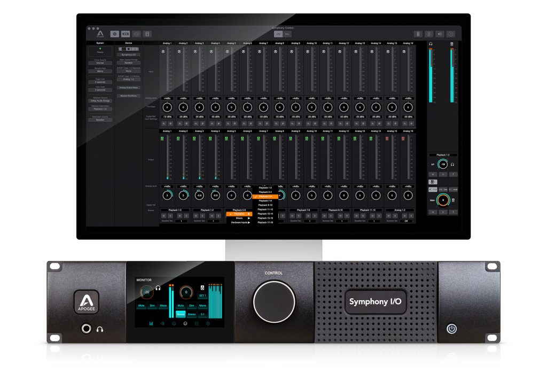This screenshot has height=382, width=547.
Task: Click the Apogee logo icon
Action: coord(100,34)
